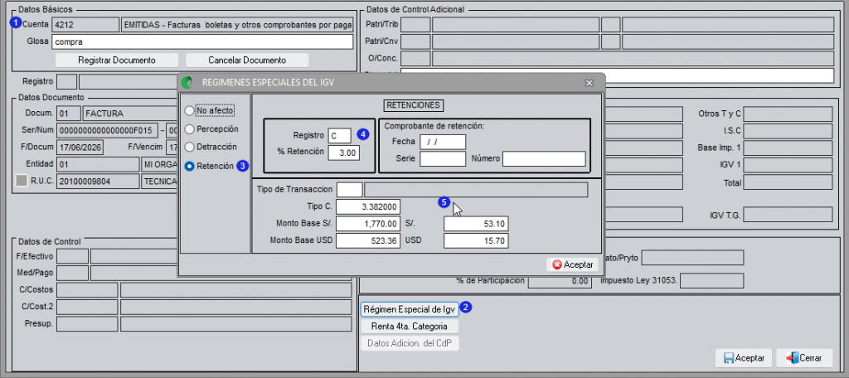The image size is (849, 378).
Task: Click the S/. retention amount field 53.10
Action: click(x=476, y=224)
